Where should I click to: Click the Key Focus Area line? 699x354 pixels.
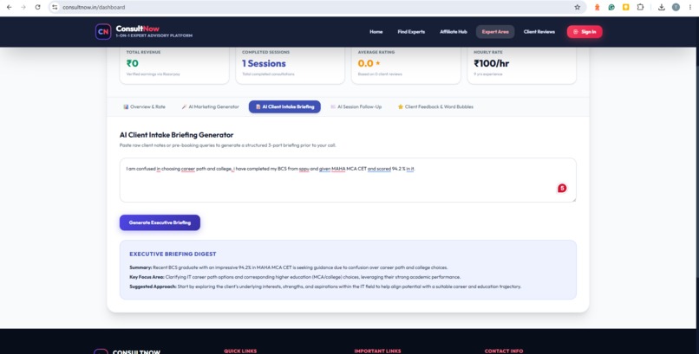tap(295, 277)
